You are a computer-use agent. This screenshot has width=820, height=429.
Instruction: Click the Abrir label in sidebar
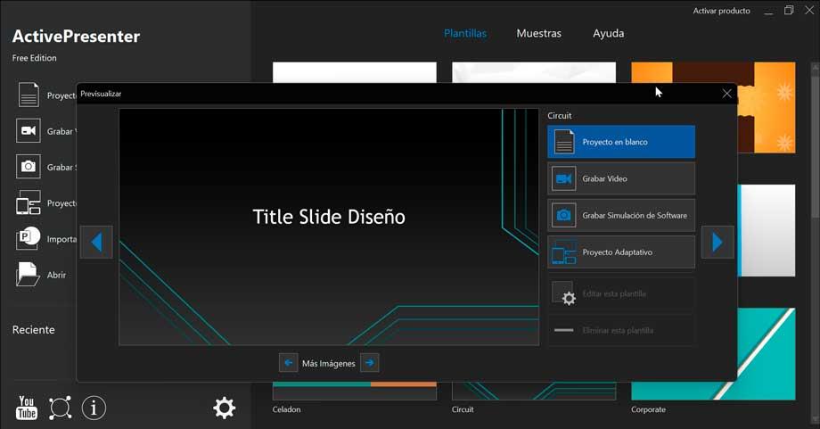coord(56,275)
